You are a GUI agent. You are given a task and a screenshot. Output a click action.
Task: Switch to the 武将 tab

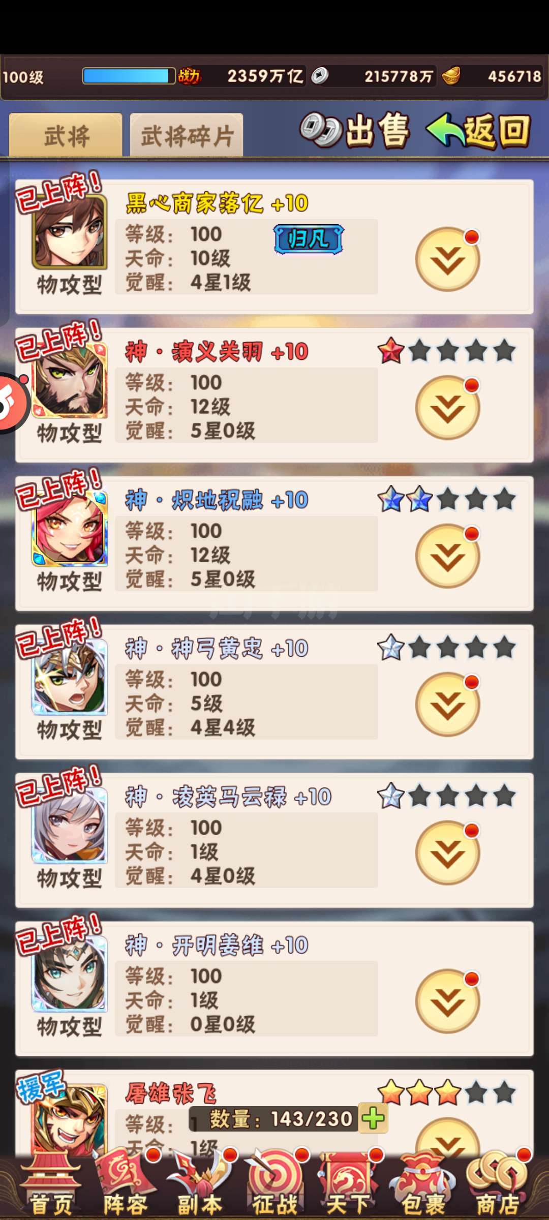(x=66, y=135)
